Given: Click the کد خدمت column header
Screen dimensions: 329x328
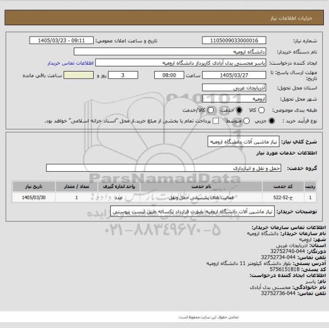Looking at the screenshot, I should [x=283, y=187].
